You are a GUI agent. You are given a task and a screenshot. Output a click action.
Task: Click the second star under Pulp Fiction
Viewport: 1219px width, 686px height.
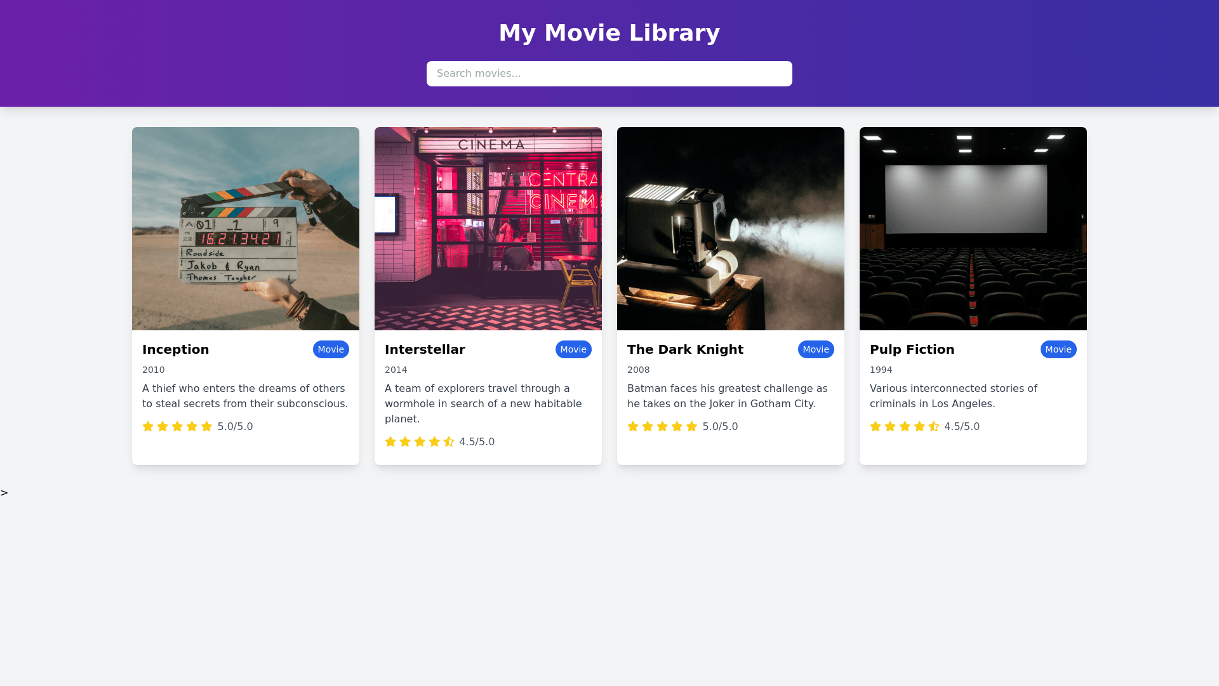890,426
